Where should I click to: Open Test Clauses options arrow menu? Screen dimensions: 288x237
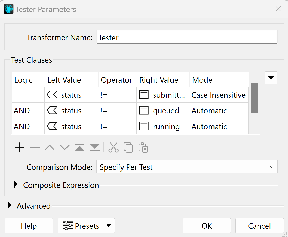click(271, 78)
